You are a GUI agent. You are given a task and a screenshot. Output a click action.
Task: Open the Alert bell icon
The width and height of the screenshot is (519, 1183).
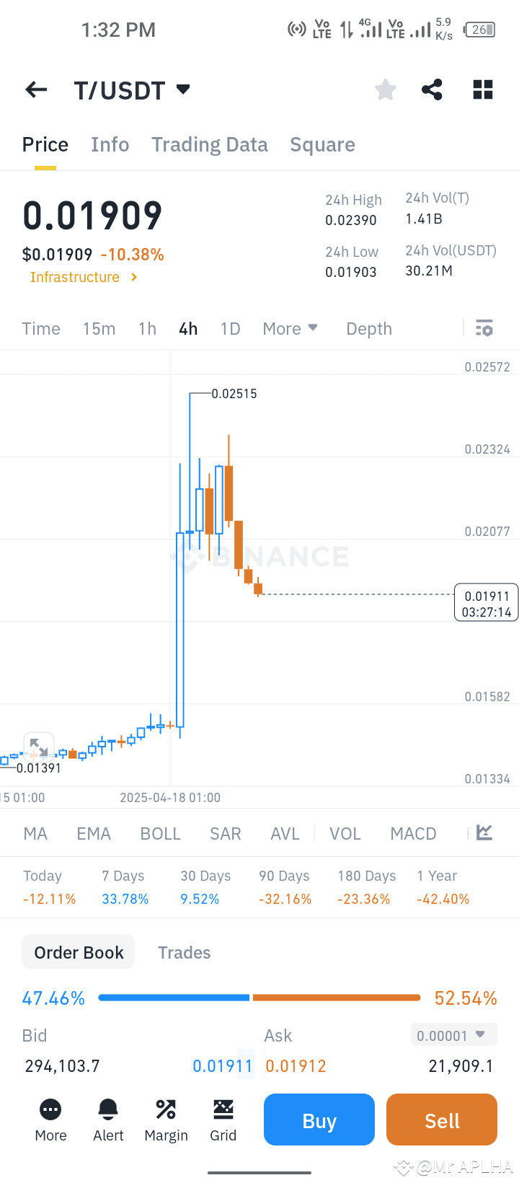[108, 1120]
